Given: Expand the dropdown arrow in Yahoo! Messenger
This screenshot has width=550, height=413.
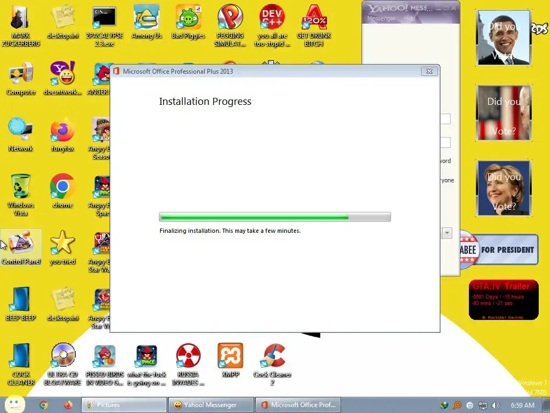Looking at the screenshot, I should (447, 233).
